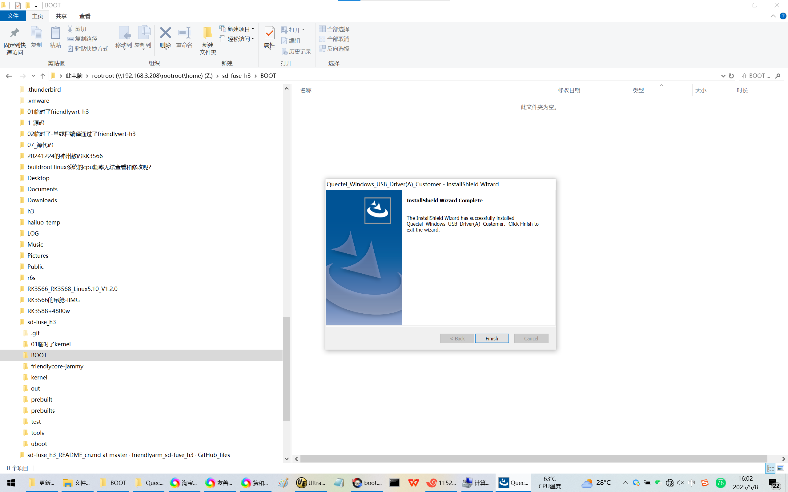Screen dimensions: 788x492
Task: Click Cancel in the InstallShield Wizard
Action: click(531, 339)
